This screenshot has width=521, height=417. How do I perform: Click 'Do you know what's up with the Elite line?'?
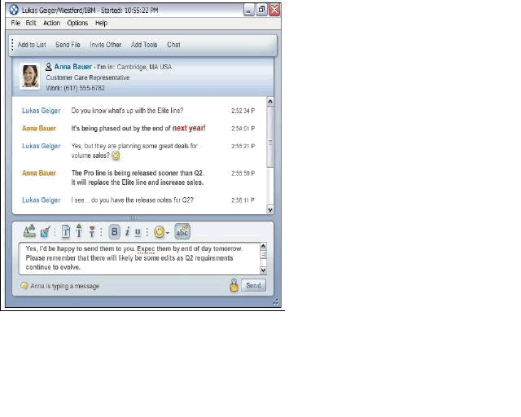point(127,111)
